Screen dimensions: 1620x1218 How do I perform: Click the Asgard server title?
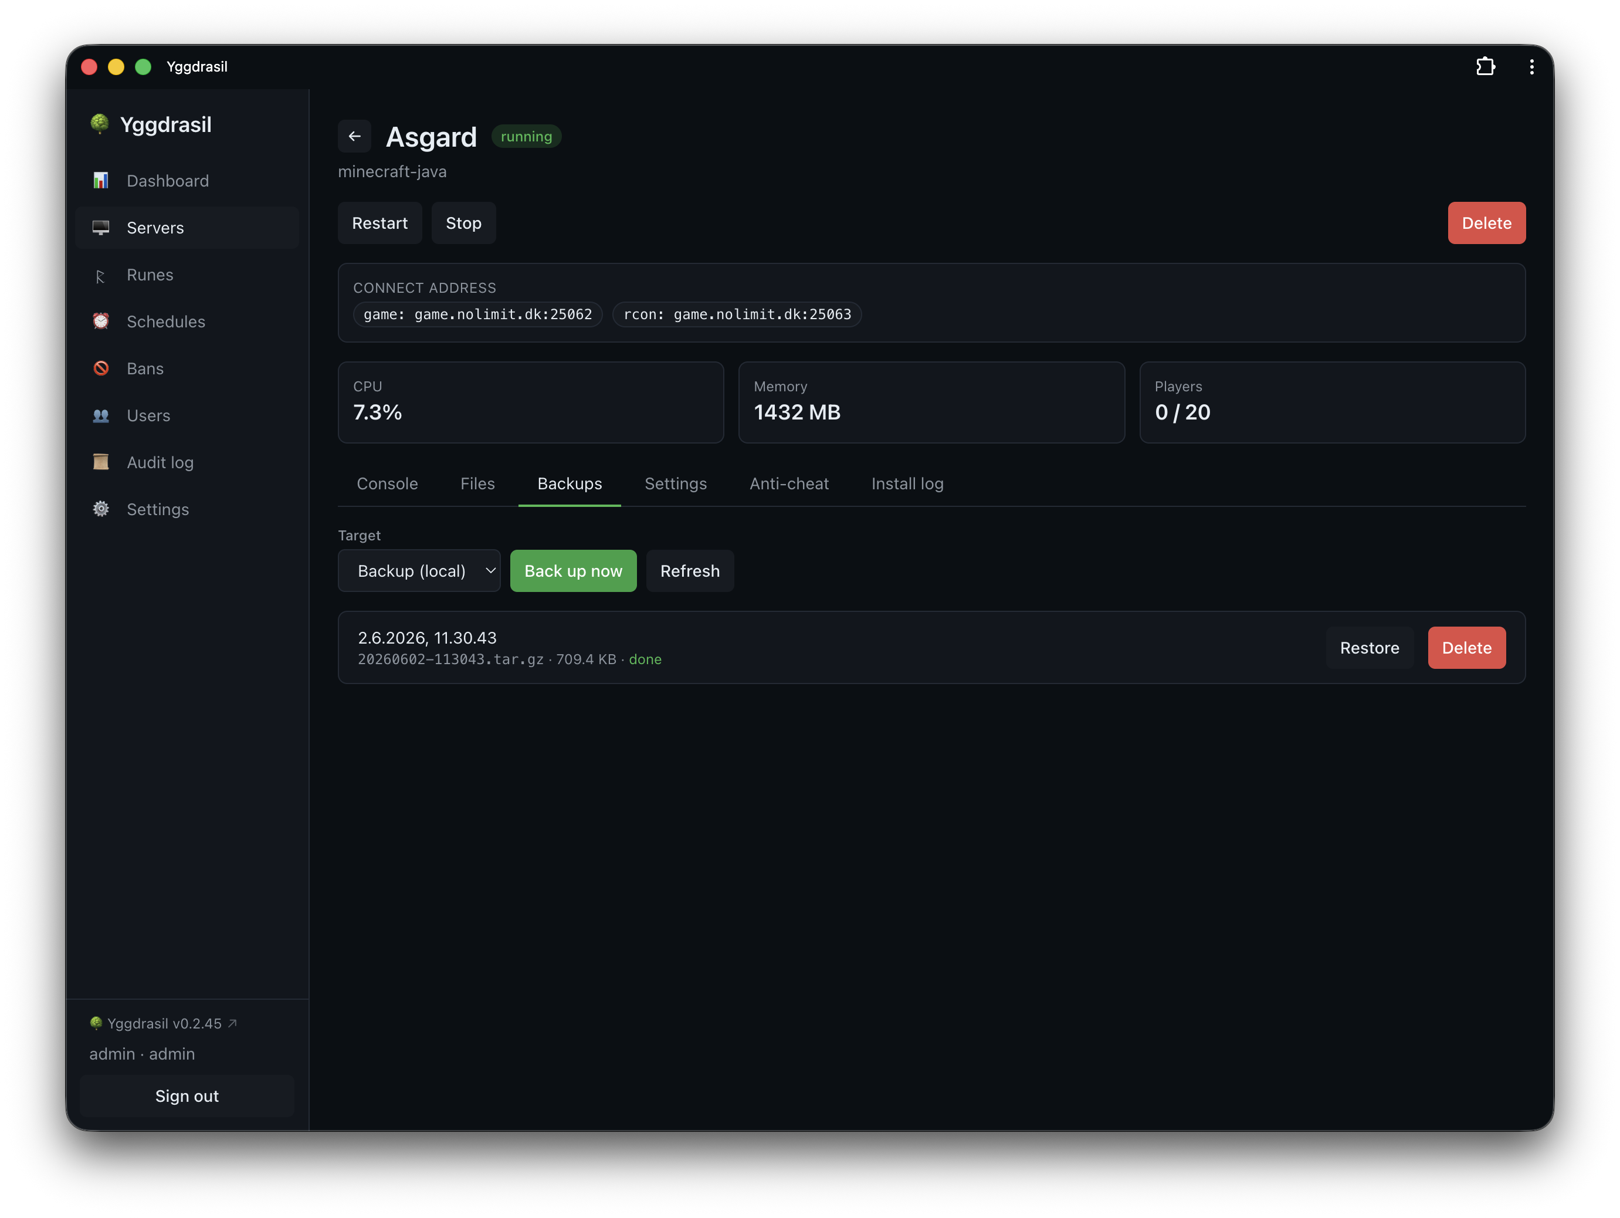[431, 137]
